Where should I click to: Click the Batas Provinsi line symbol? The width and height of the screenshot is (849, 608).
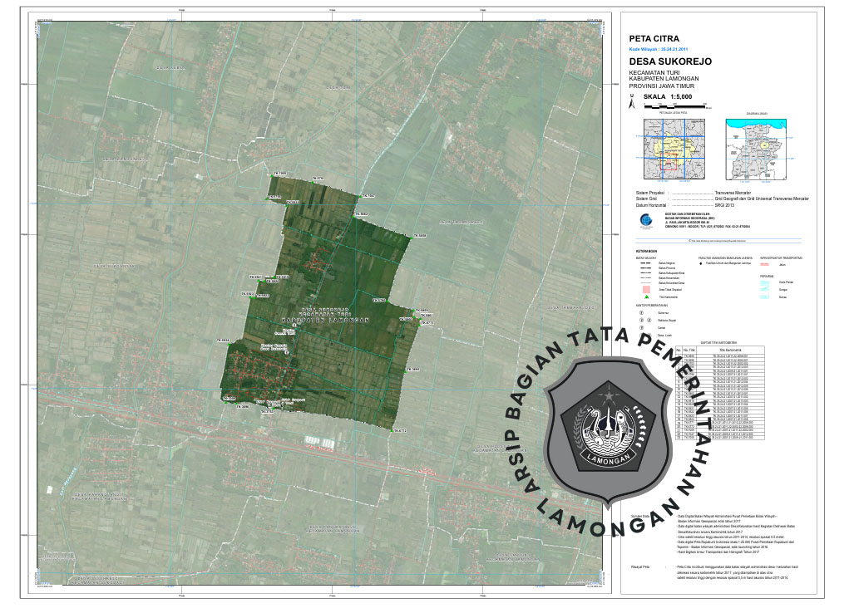click(x=644, y=268)
